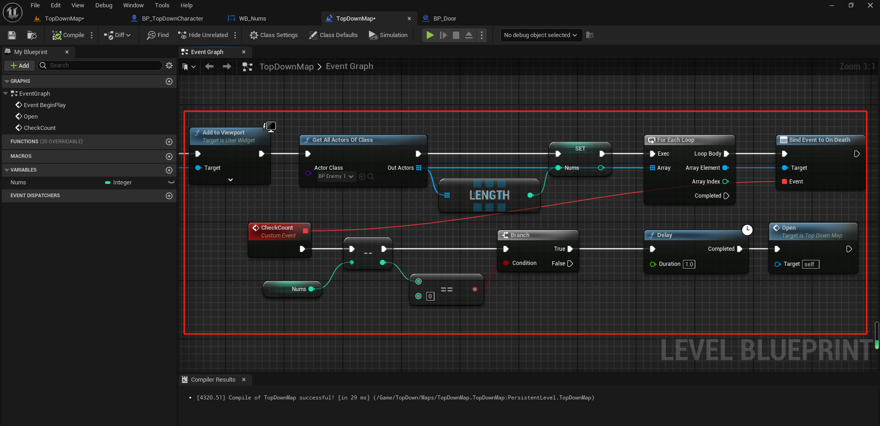880x426 pixels.
Task: Open the Diff dropdown
Action: tap(117, 35)
